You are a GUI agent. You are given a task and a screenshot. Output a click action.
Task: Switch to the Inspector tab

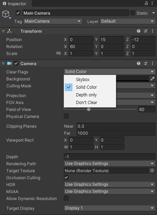click(x=16, y=3)
